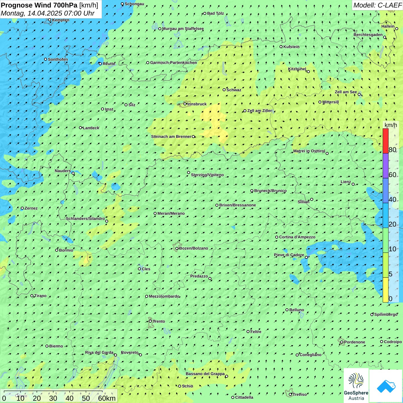Select the Bassano del Grappa marker
Viewport: 403px width, 403px height.
[227, 376]
